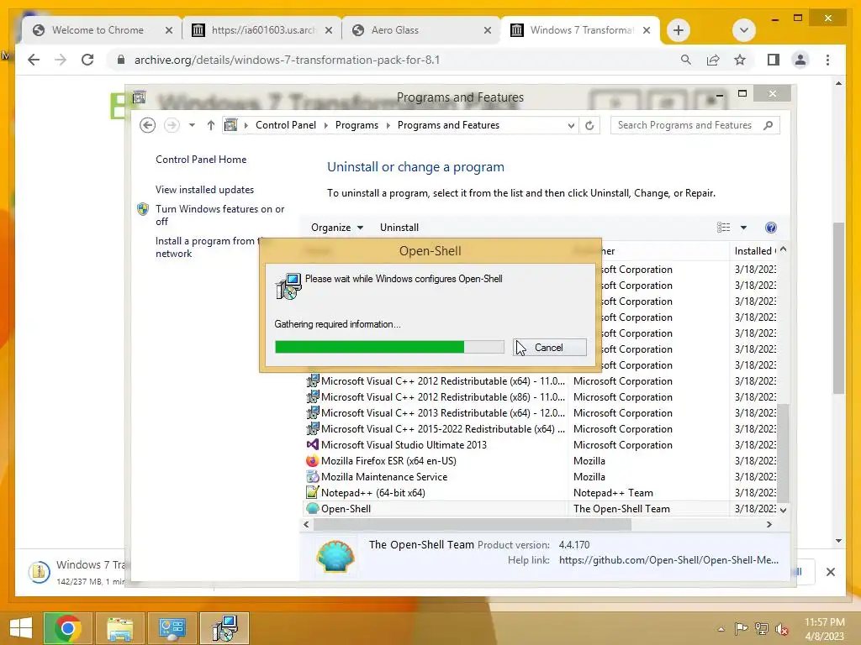Open the view options dropdown arrow
861x645 pixels.
(x=743, y=228)
